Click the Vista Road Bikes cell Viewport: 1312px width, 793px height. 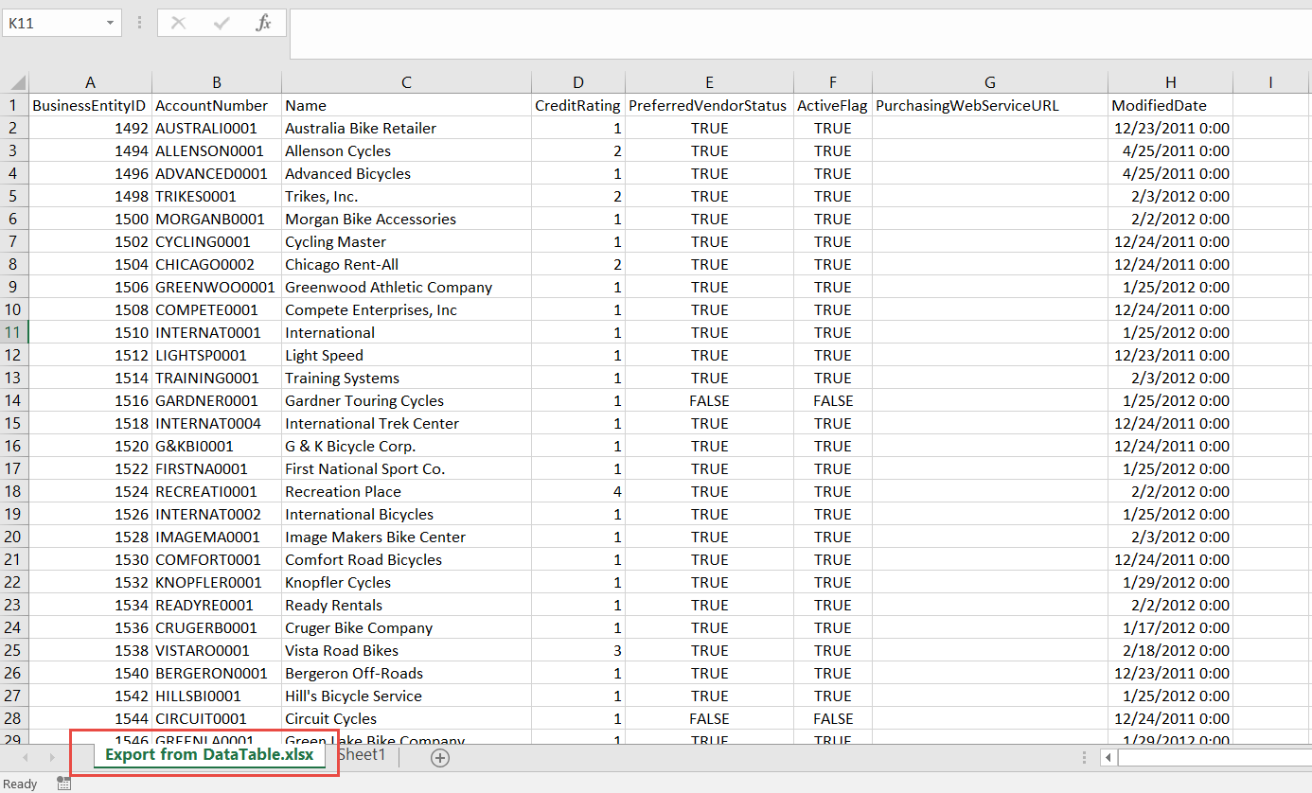[406, 650]
